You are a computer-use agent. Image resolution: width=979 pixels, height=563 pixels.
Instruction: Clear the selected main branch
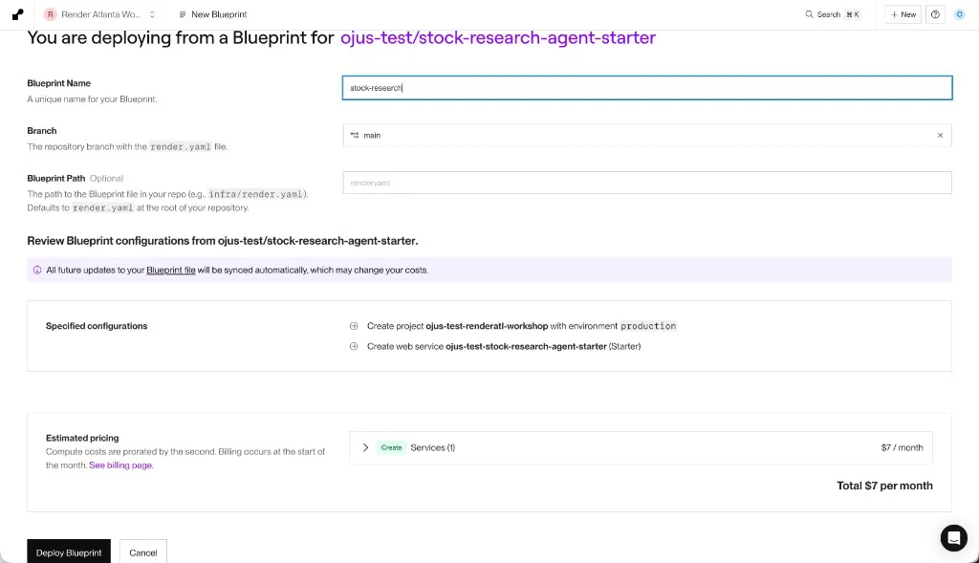click(940, 136)
